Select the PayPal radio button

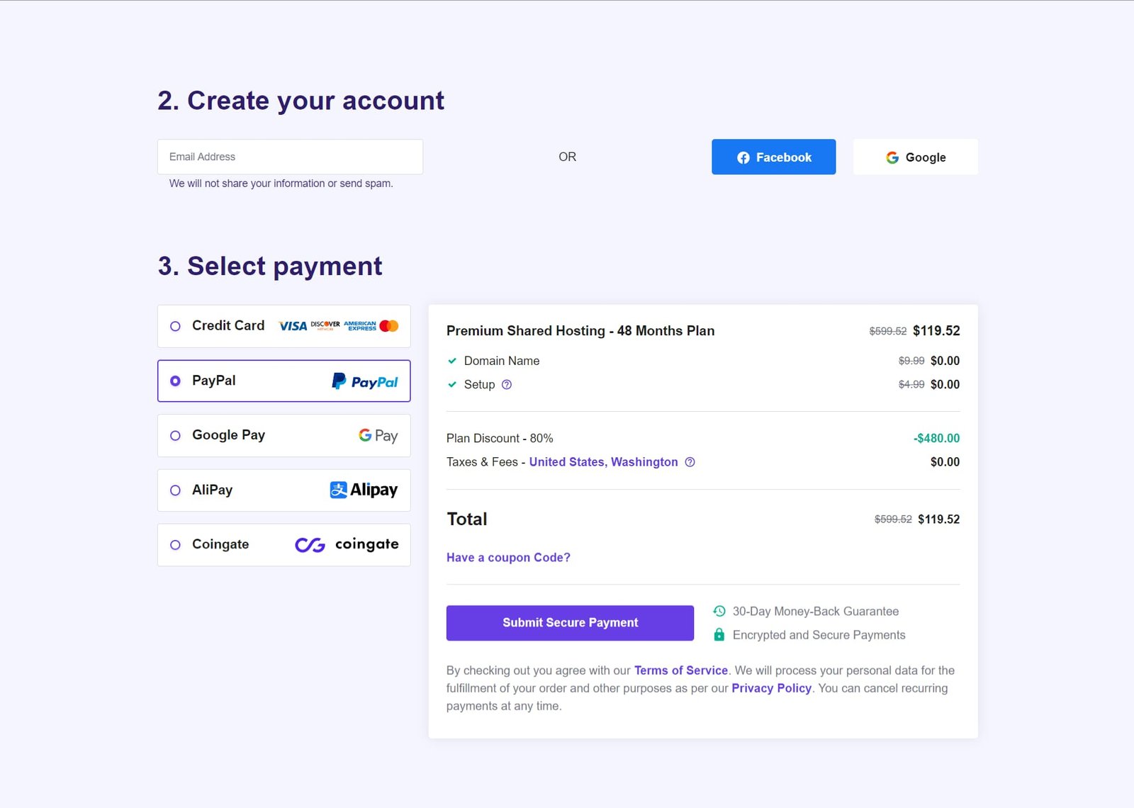[175, 381]
